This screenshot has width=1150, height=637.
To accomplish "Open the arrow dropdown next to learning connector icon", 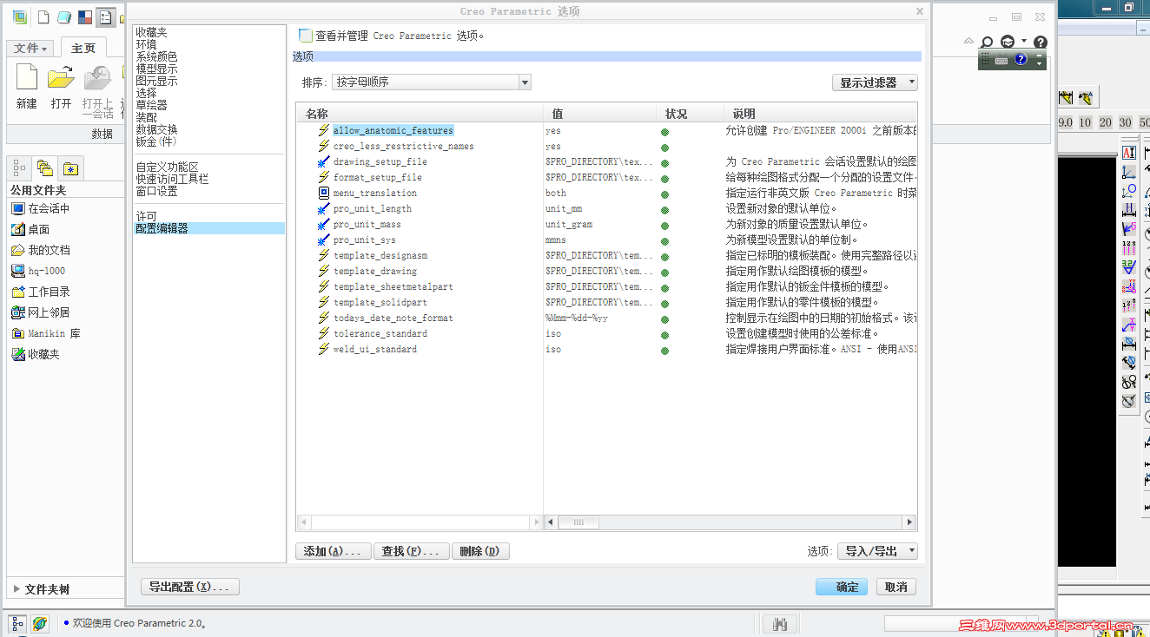I will click(1024, 42).
